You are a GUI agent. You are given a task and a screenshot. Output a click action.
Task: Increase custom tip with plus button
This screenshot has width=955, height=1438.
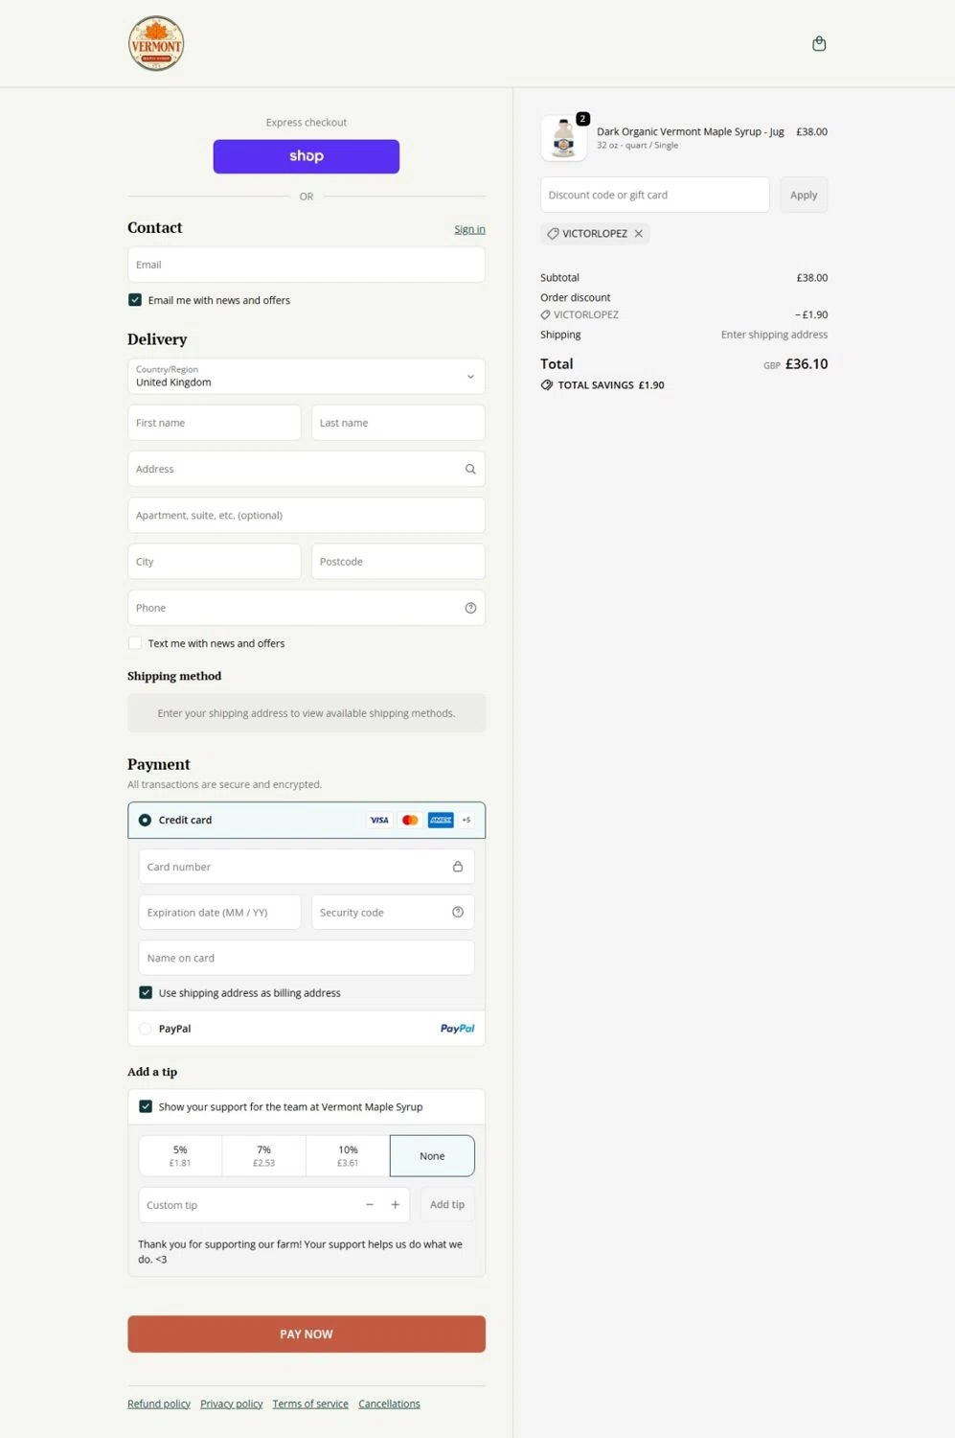coord(395,1205)
